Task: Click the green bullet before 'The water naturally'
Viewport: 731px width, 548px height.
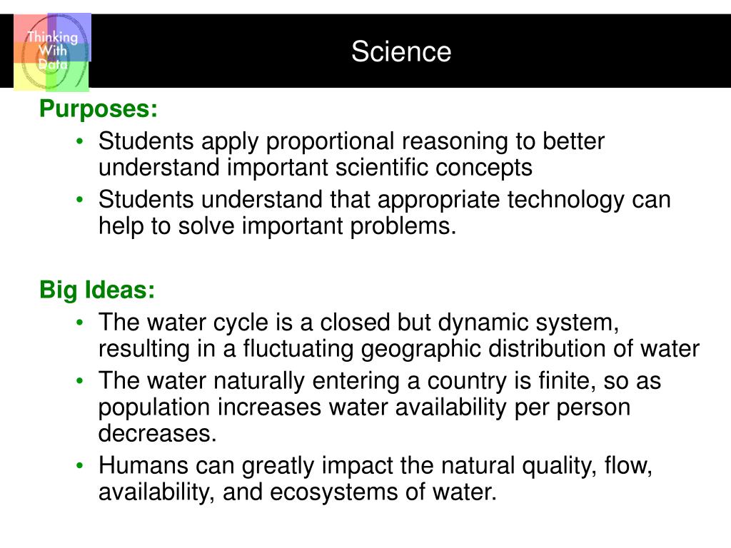Action: 80,381
